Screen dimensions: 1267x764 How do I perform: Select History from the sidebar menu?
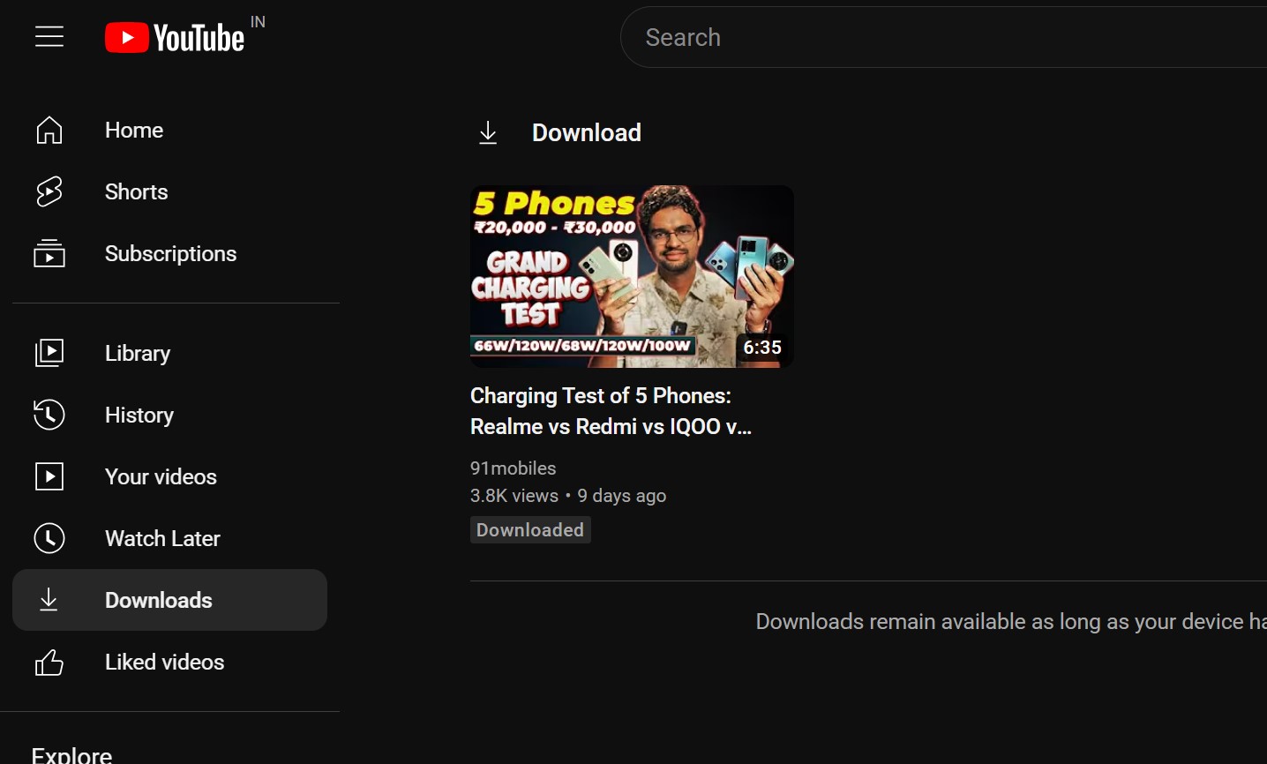pyautogui.click(x=139, y=415)
